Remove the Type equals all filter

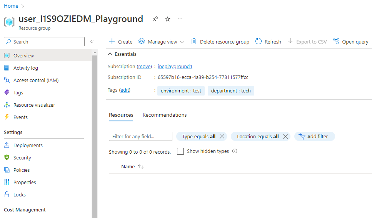click(x=222, y=136)
